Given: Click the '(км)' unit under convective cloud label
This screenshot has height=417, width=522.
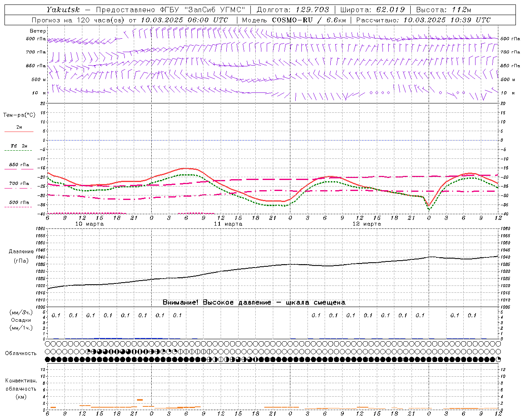Looking at the screenshot, I should point(21,397).
